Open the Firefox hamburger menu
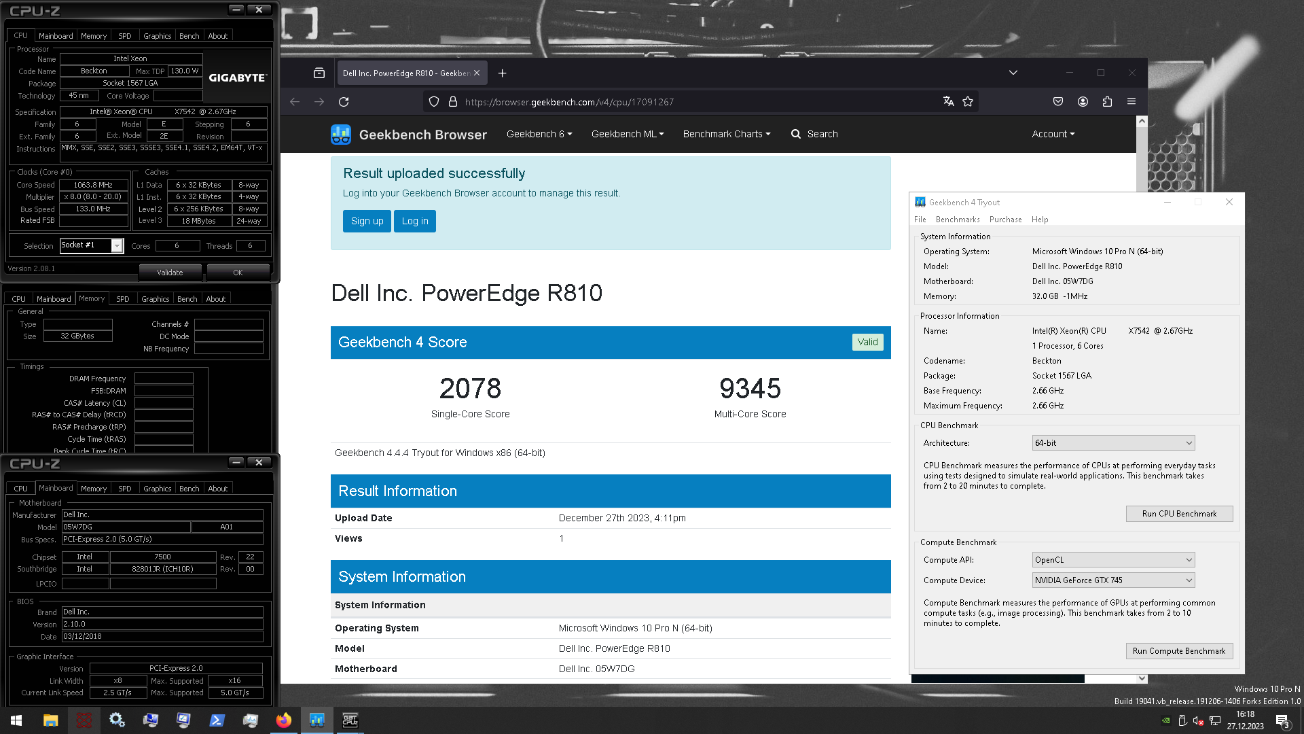This screenshot has width=1304, height=734. (1131, 102)
